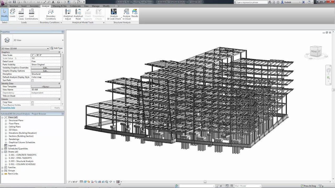Expand the Families node in Project Browser

(3, 168)
